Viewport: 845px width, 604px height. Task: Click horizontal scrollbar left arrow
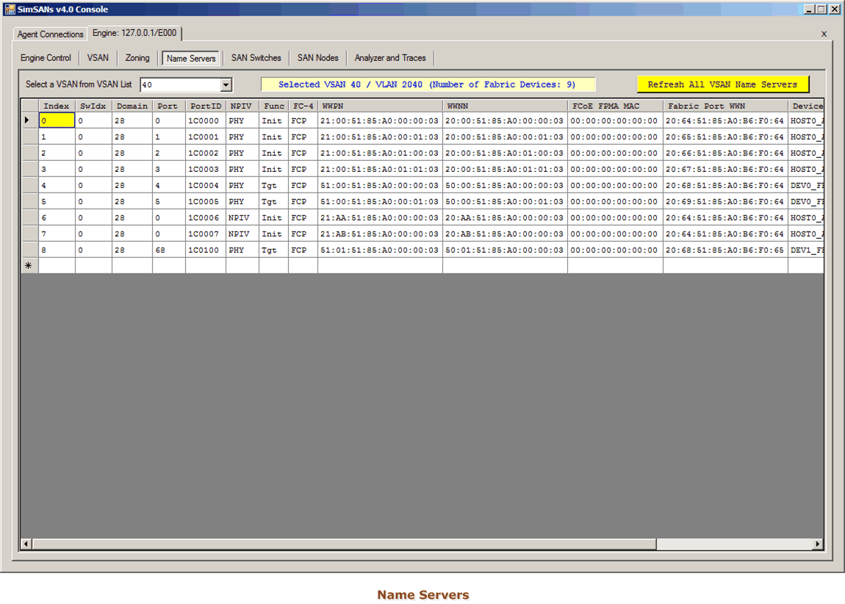point(26,544)
